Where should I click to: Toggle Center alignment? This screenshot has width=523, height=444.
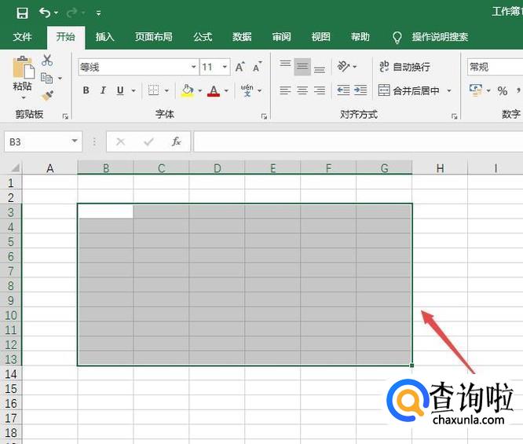pyautogui.click(x=302, y=90)
